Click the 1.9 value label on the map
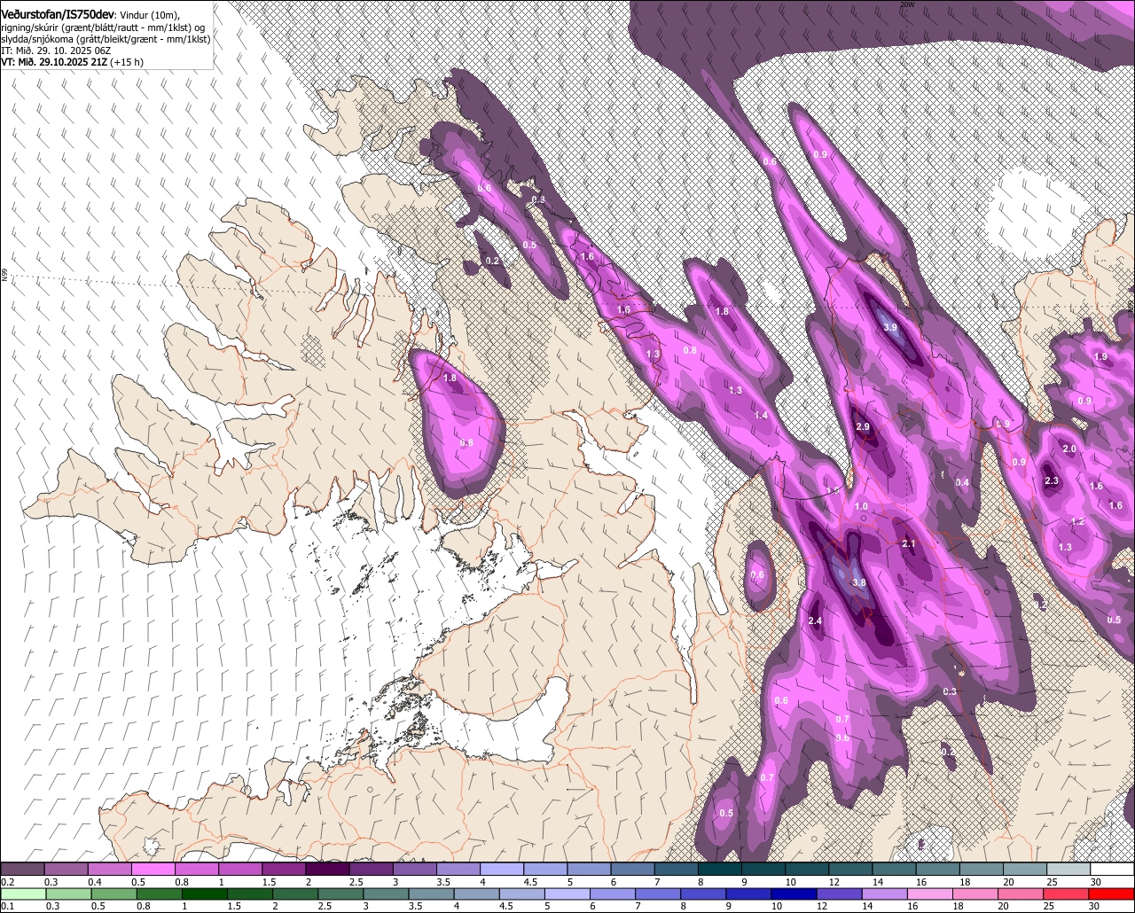Screen dimensions: 1135x913 coord(1100,356)
